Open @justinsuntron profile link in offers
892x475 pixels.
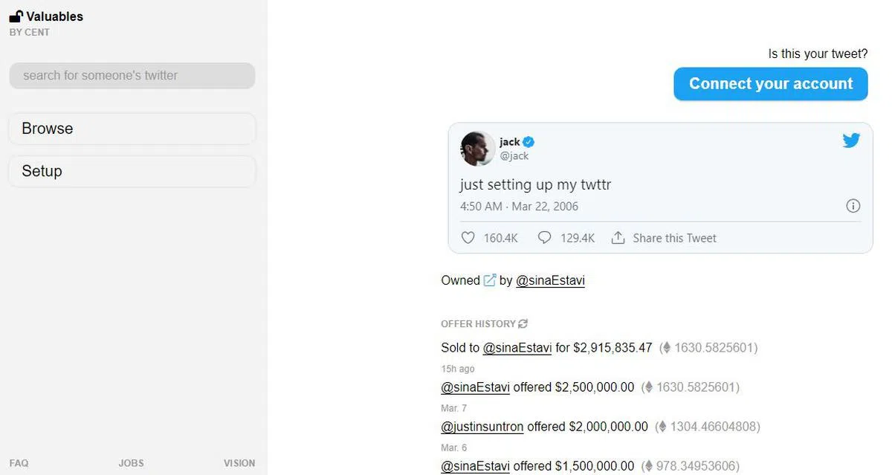482,427
